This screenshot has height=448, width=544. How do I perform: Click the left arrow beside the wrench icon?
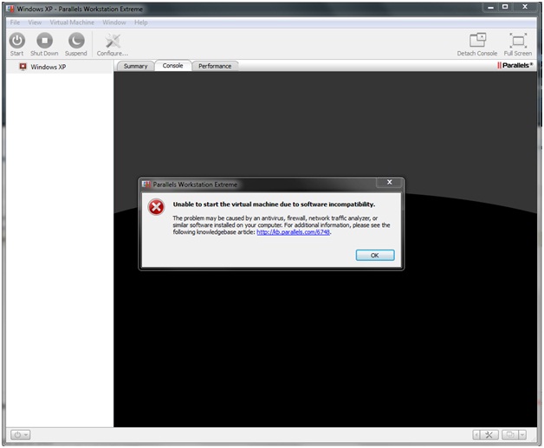pyautogui.click(x=476, y=435)
